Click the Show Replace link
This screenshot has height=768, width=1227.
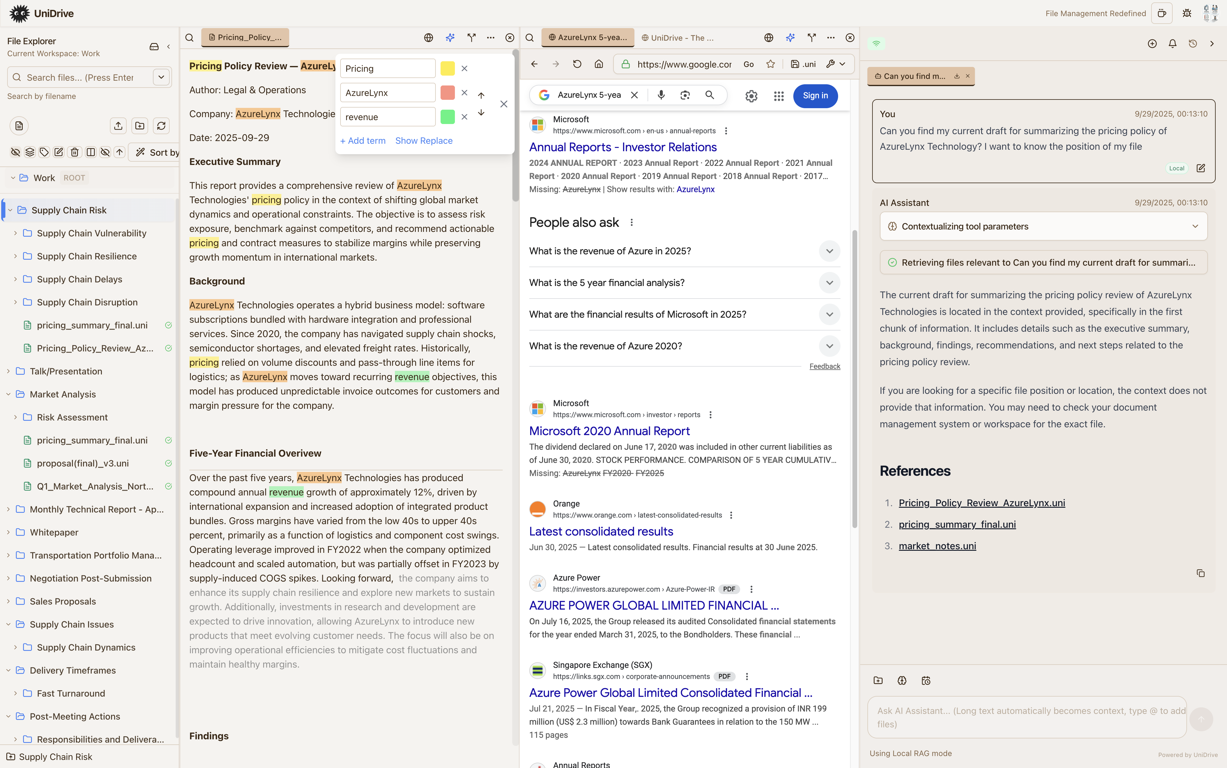click(x=423, y=141)
